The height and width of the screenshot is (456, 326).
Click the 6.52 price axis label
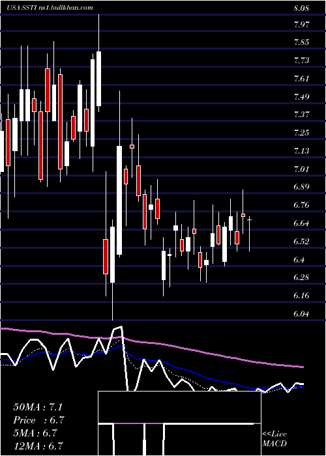[x=301, y=242]
